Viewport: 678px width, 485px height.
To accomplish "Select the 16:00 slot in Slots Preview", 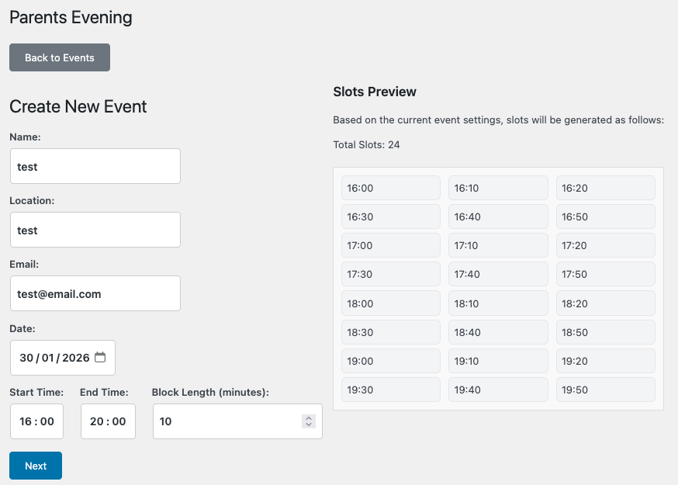I will point(390,188).
